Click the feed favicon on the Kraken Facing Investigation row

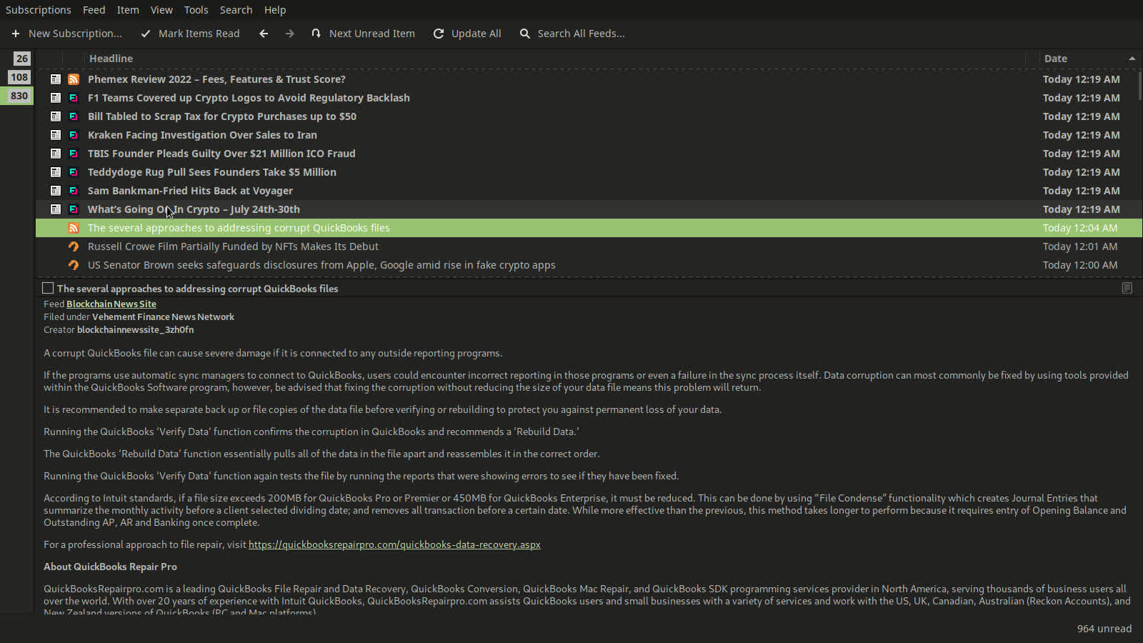coord(74,135)
